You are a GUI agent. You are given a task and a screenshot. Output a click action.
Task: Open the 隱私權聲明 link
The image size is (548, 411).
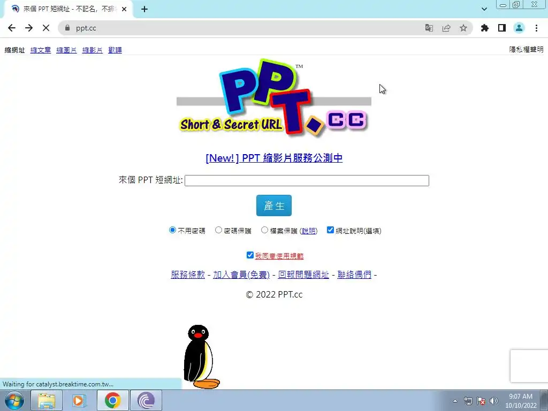527,50
